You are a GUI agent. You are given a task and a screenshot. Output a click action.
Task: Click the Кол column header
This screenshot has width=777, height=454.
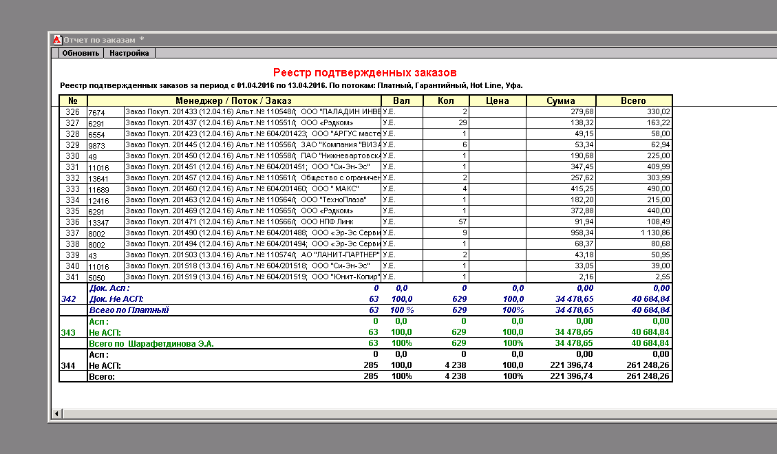445,100
